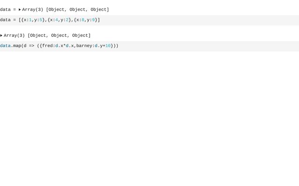Click the arrow '=>' in the map cell
299x186 pixels.
click(x=31, y=46)
